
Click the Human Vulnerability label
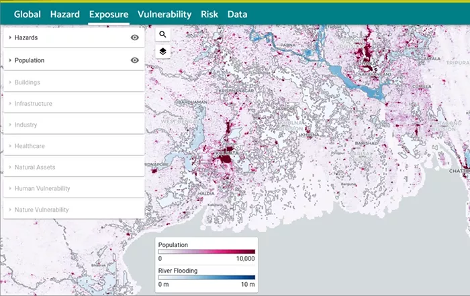click(x=42, y=188)
